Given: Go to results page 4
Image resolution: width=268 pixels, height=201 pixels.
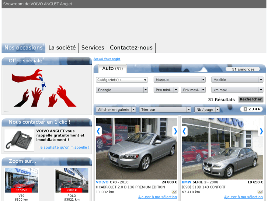Looking at the screenshot, I should coord(256,109).
